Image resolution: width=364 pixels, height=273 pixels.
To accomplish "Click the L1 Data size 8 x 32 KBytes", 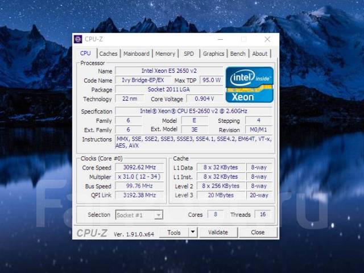I will (x=221, y=167).
